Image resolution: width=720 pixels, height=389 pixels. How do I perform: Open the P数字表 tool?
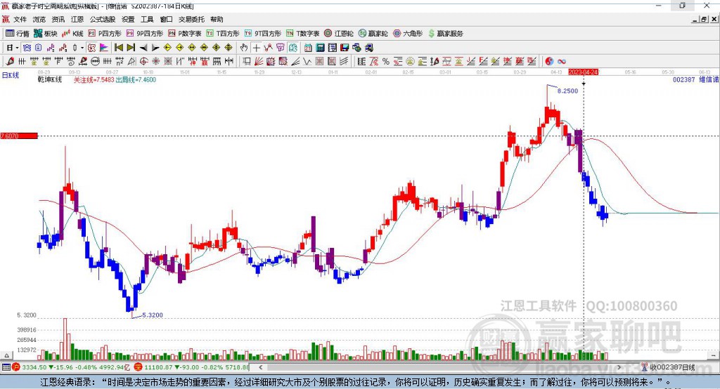(x=185, y=34)
